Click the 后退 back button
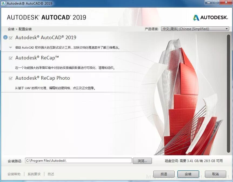The image size is (233, 182). [x=164, y=174]
